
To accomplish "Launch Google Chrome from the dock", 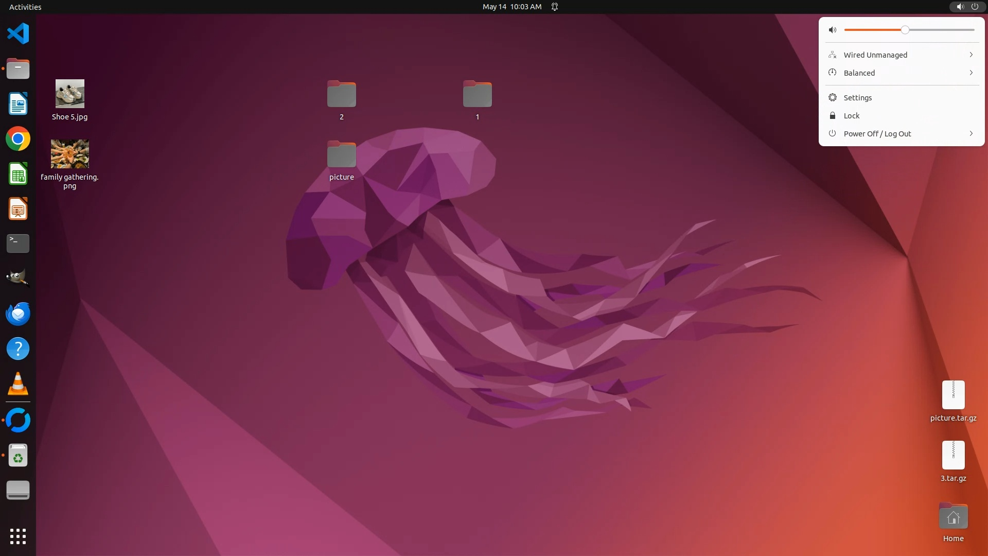I will click(18, 139).
